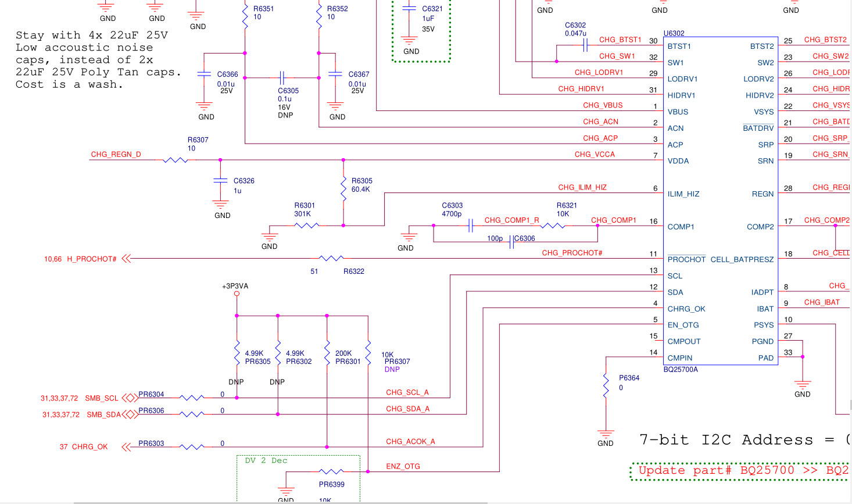Select the R6301 resistor designator
852x504 pixels.
pyautogui.click(x=305, y=206)
